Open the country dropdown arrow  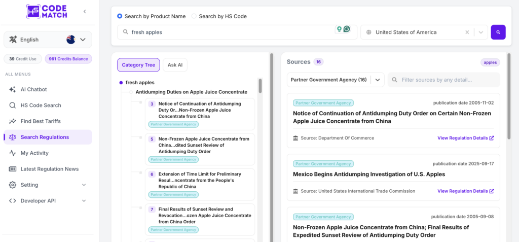481,32
